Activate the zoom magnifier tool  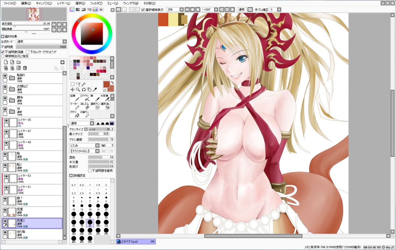coord(78,90)
